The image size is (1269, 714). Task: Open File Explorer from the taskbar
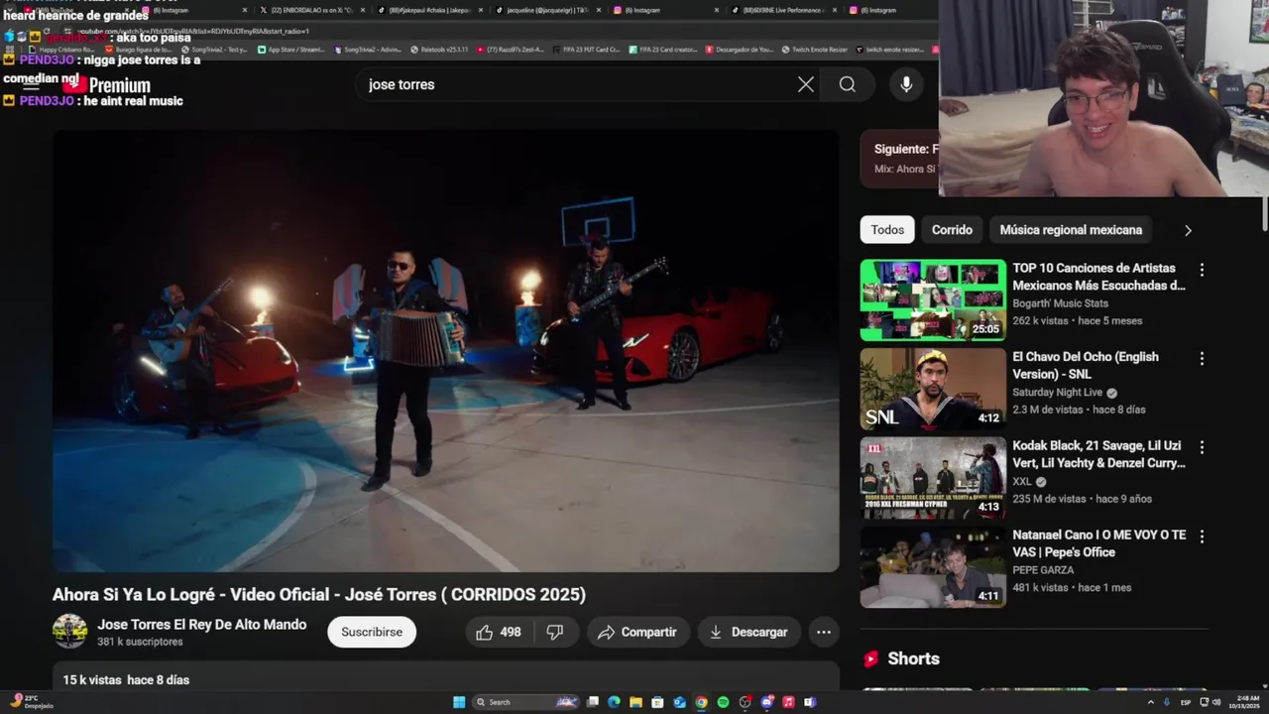click(x=635, y=702)
